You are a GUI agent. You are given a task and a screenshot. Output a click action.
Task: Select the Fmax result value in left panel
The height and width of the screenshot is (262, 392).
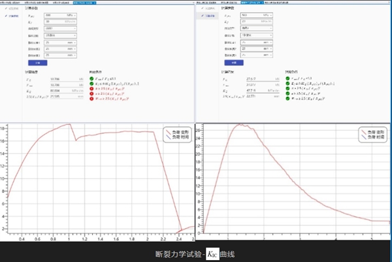point(55,85)
